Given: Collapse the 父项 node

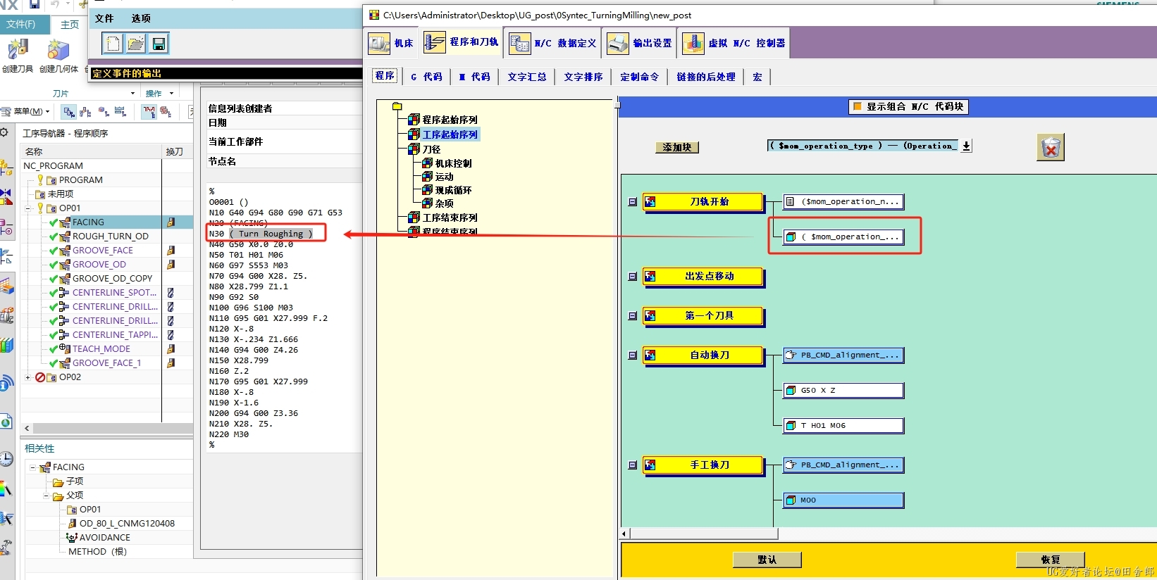Looking at the screenshot, I should coord(47,496).
